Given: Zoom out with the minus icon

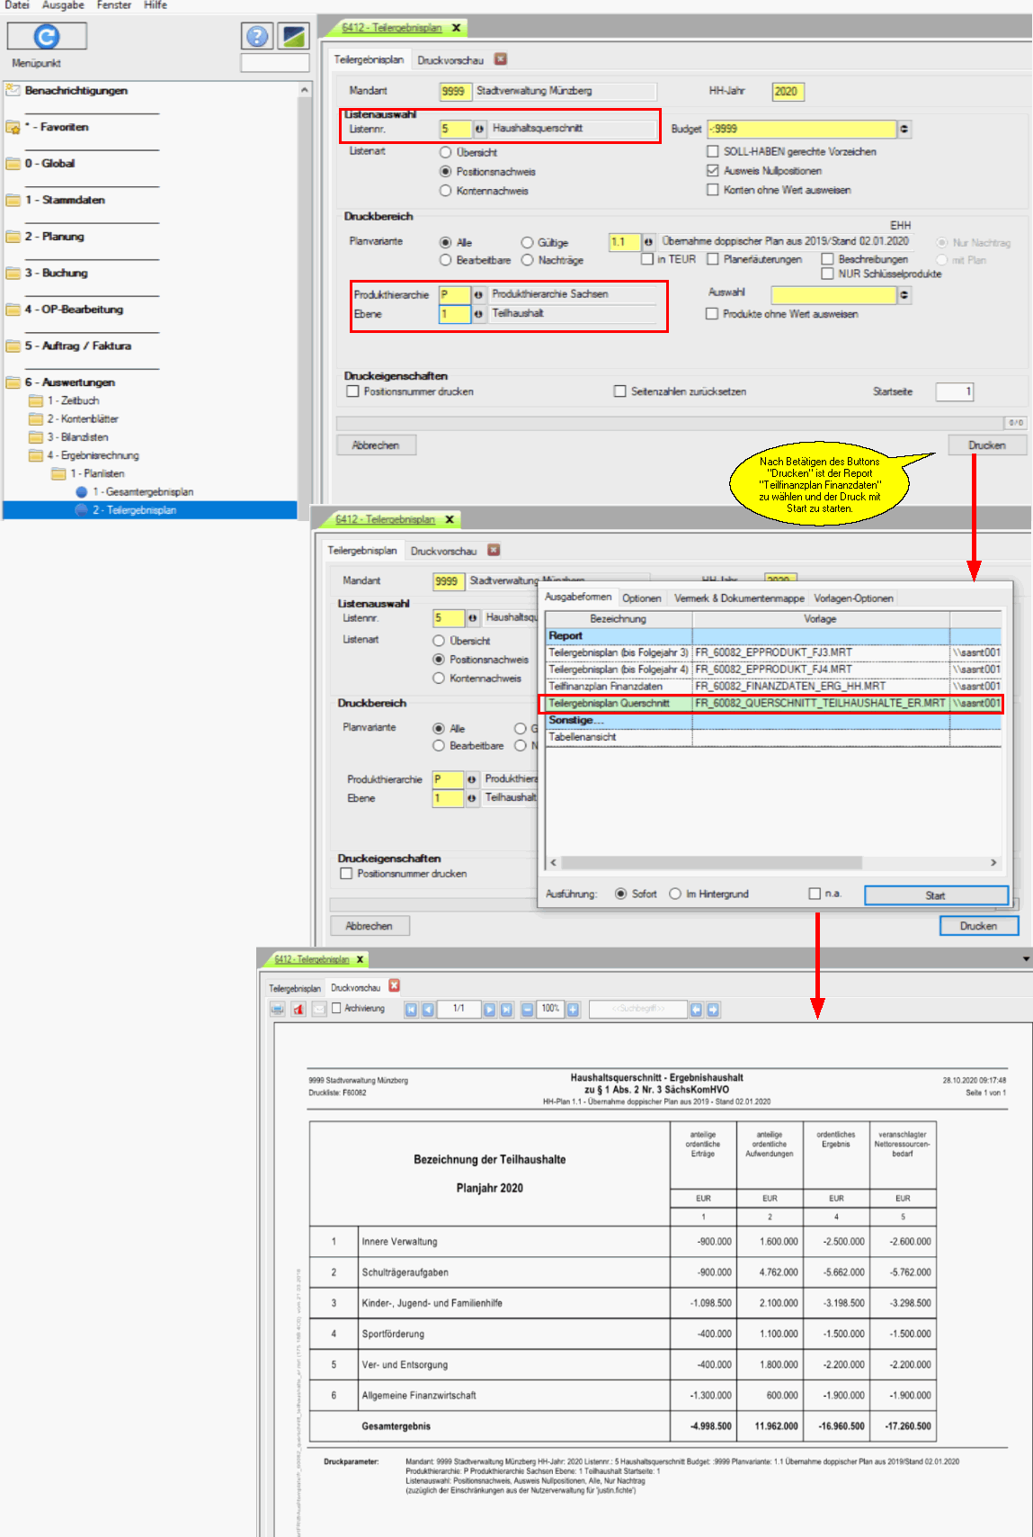Looking at the screenshot, I should [x=527, y=1010].
